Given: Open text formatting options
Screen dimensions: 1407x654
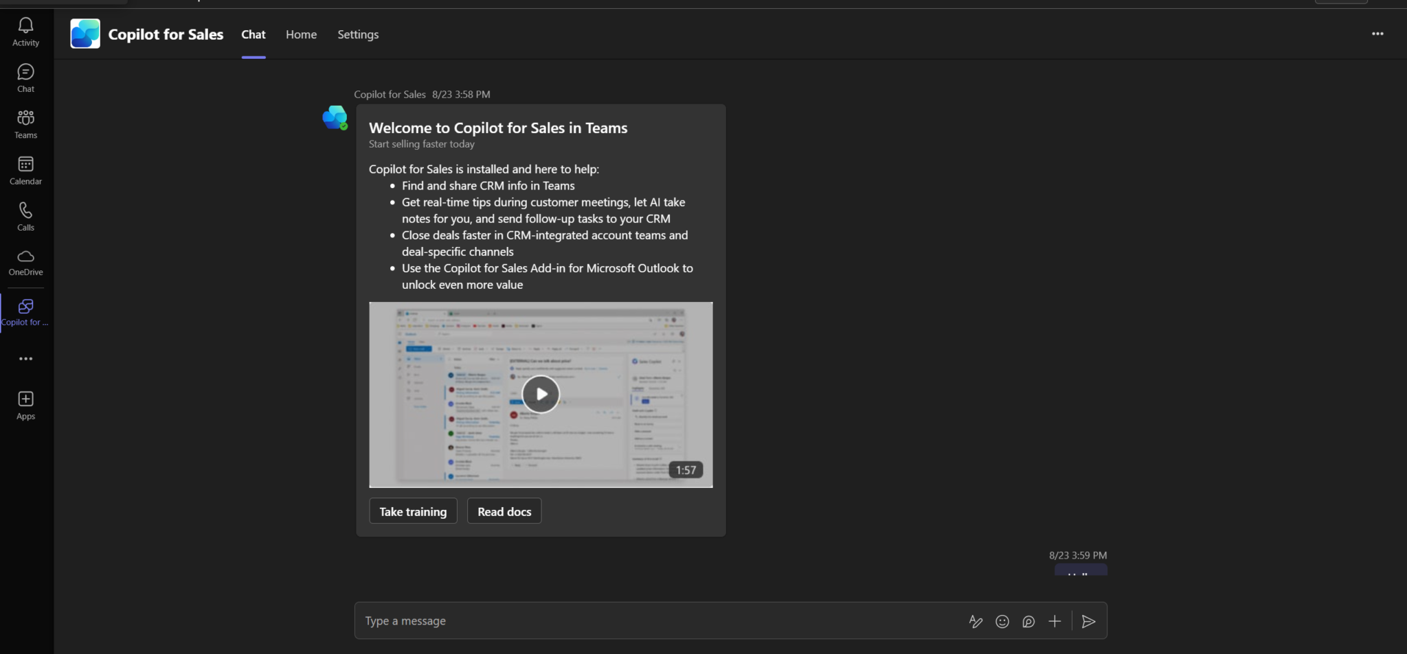Looking at the screenshot, I should 976,621.
